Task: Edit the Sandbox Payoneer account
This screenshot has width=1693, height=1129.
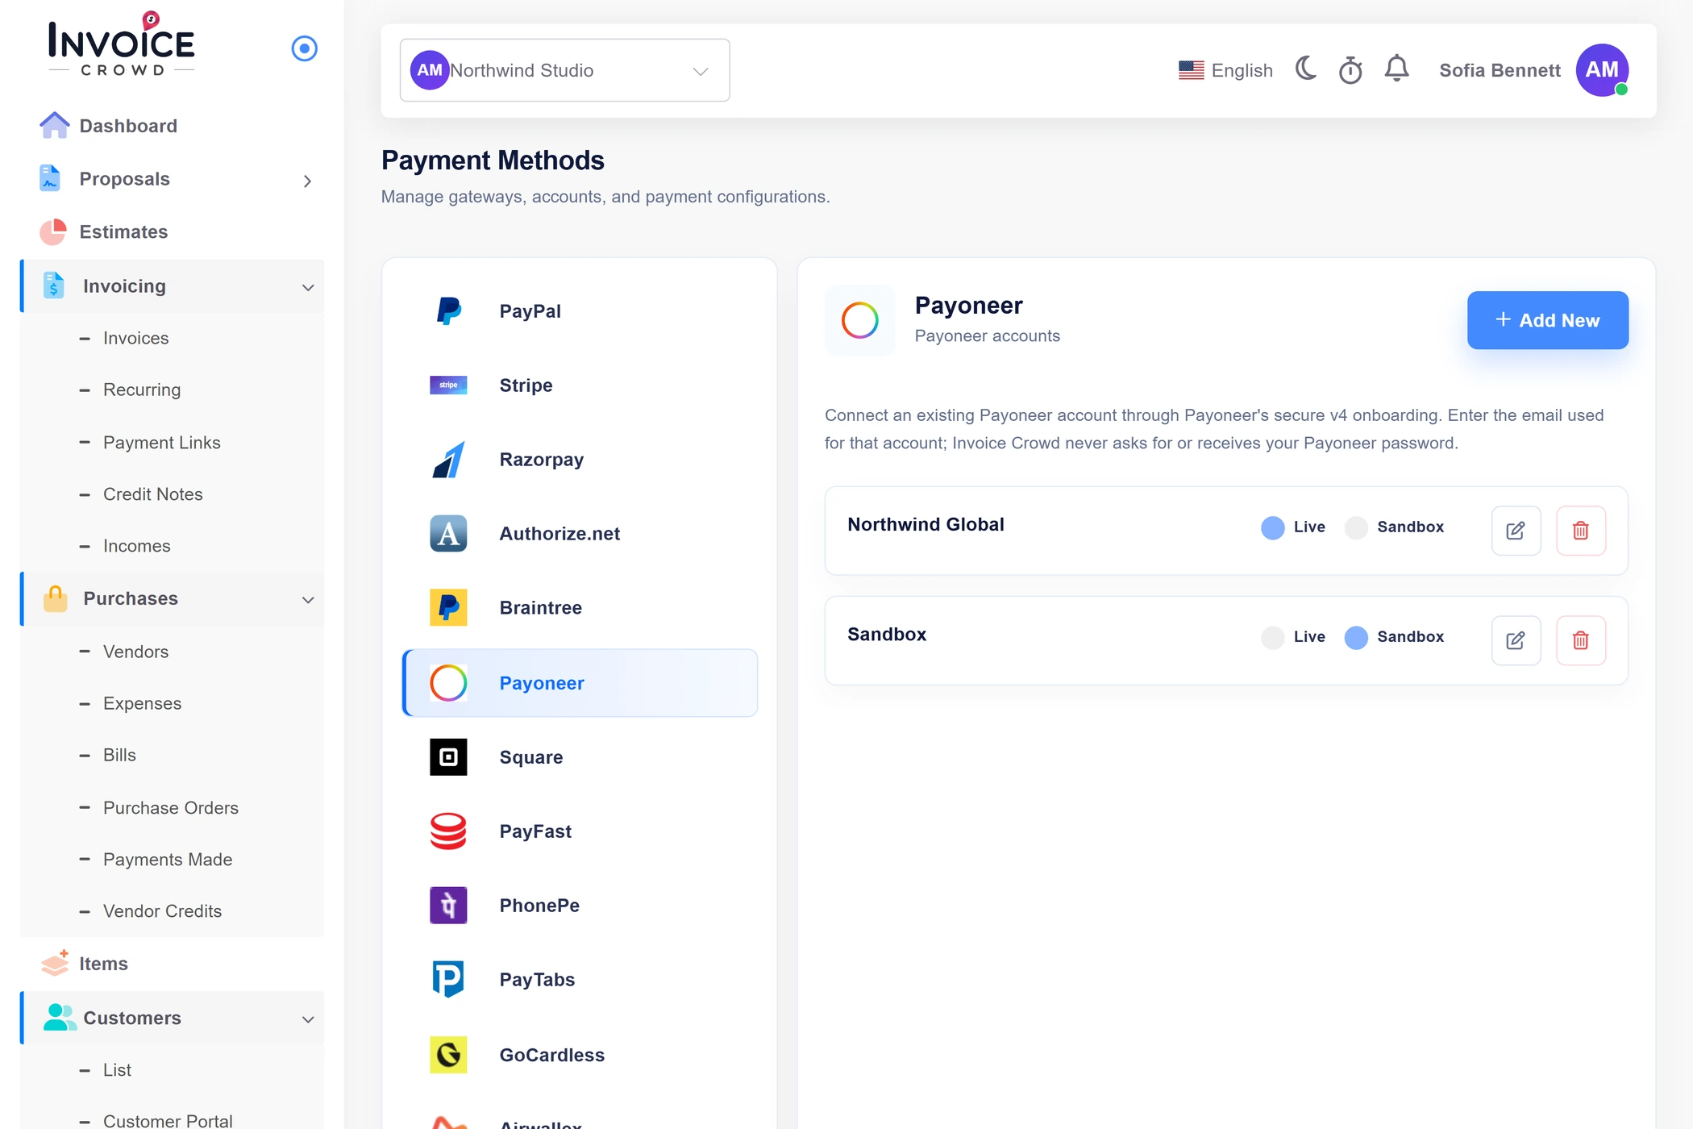Action: (x=1516, y=639)
